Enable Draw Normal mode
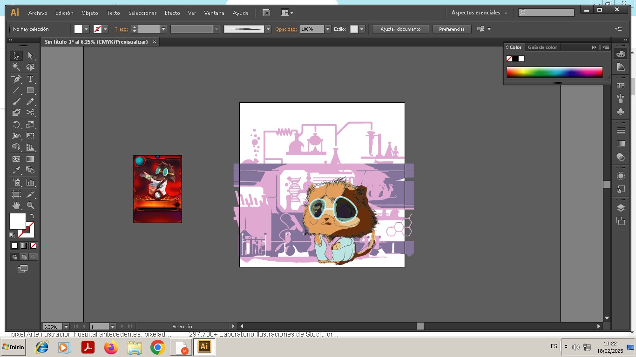 [x=14, y=257]
